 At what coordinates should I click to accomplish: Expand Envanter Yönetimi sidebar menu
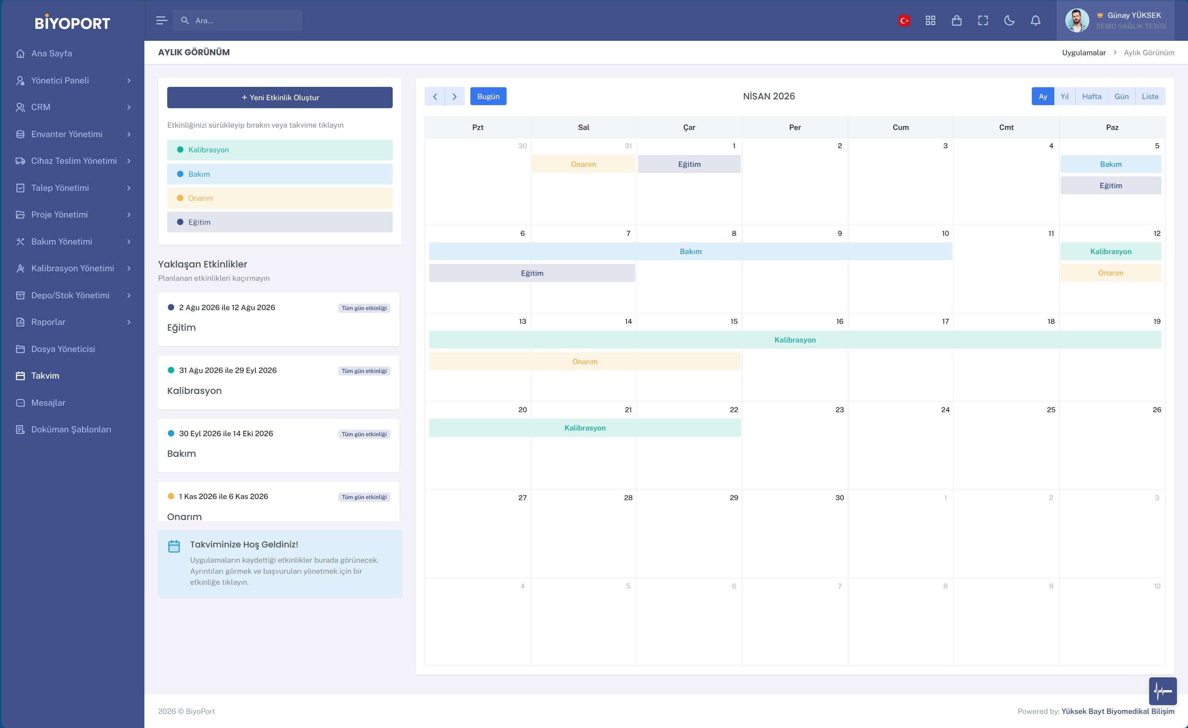point(72,134)
